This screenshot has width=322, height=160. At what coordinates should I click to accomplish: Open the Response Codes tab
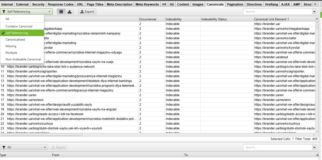(61, 4)
